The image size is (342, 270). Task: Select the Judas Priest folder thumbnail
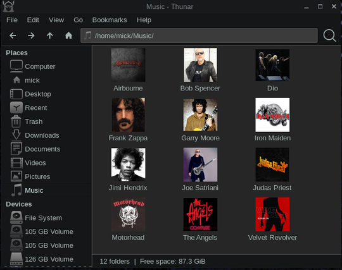point(272,164)
